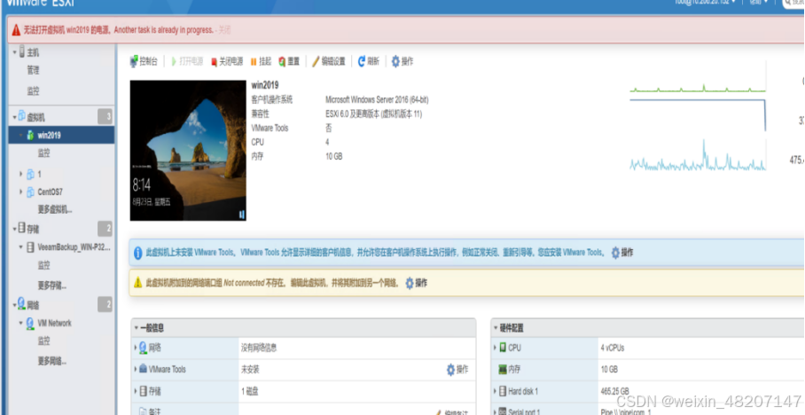Open 监控 under VeeamBackup datastore
This screenshot has width=805, height=415.
click(43, 265)
